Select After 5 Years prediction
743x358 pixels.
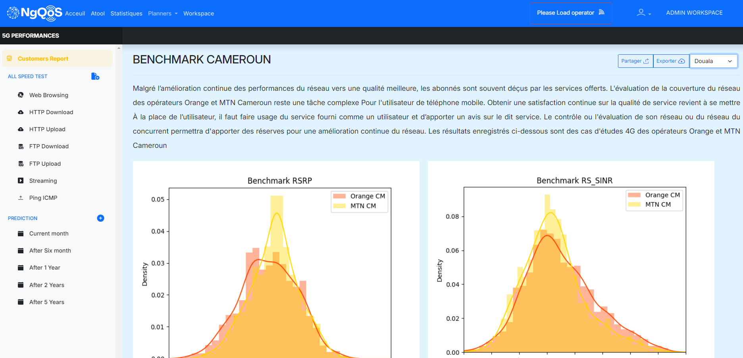click(47, 302)
